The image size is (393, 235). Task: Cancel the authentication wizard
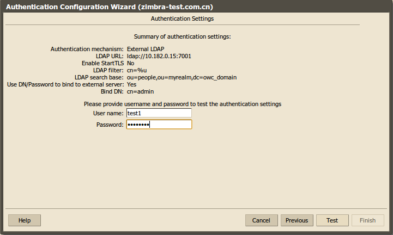262,220
